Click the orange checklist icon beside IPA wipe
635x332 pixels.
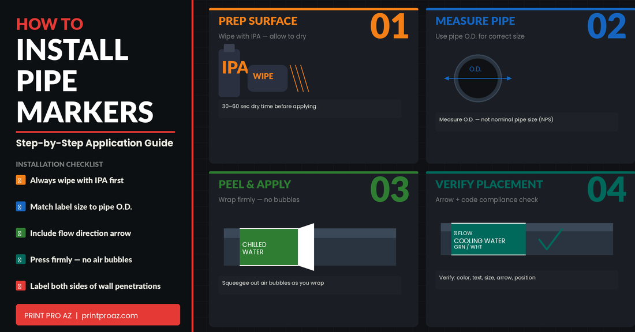[x=21, y=180]
